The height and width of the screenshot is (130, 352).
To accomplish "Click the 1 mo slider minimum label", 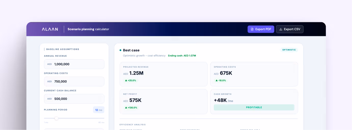I will pos(46,123).
